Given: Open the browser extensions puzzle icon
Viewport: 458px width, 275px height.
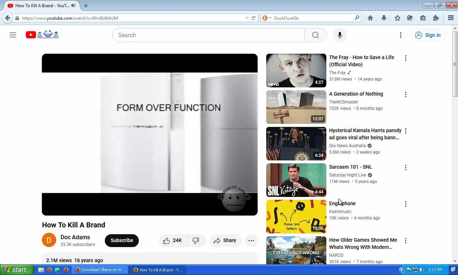Looking at the screenshot, I should tap(436, 18).
